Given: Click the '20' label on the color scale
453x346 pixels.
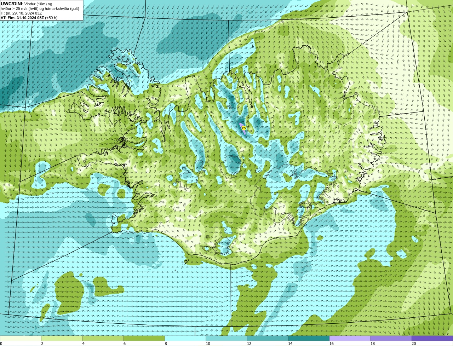Looking at the screenshot, I should [x=414, y=344].
